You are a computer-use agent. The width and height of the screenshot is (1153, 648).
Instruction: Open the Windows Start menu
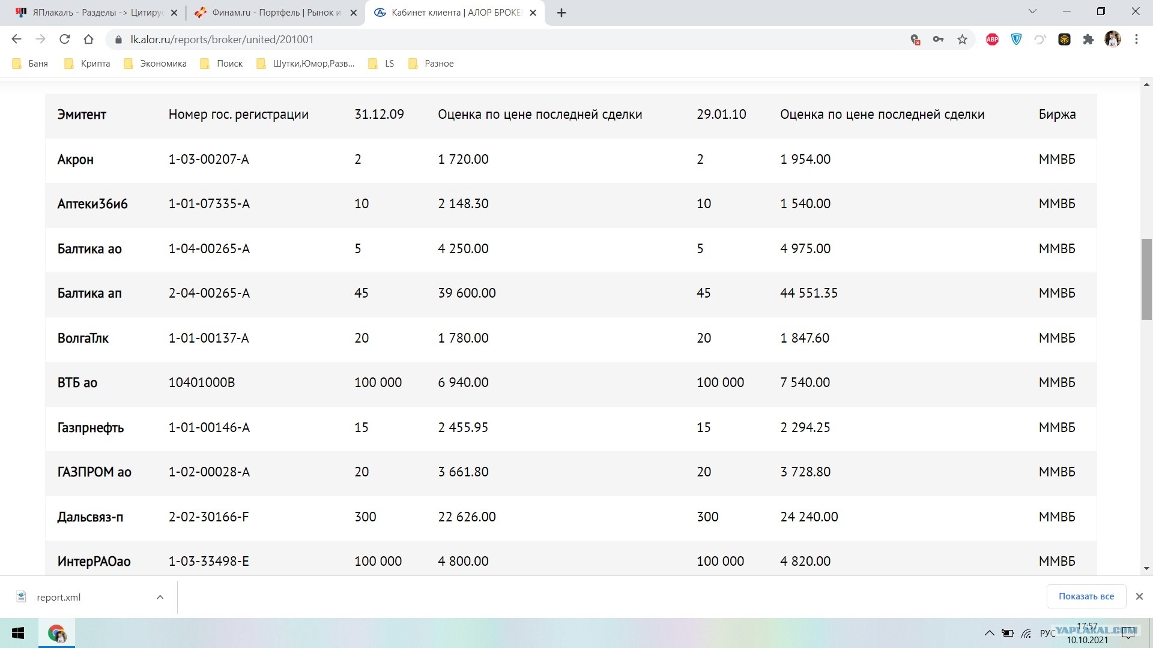point(18,633)
